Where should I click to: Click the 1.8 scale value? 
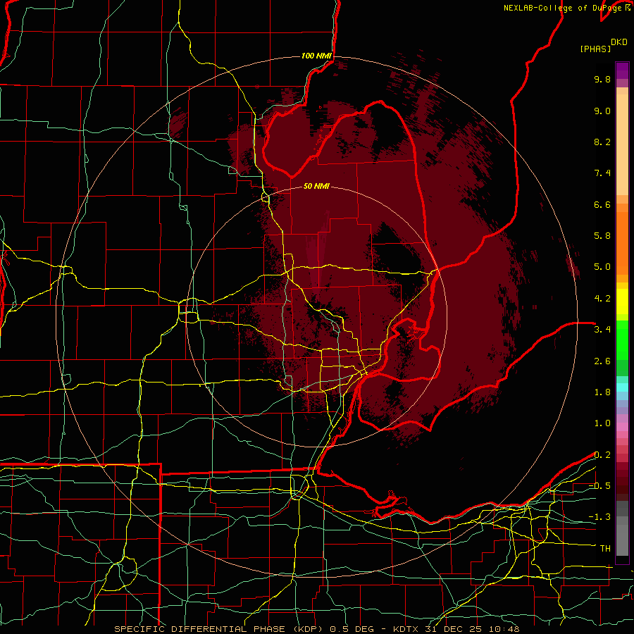tap(602, 392)
